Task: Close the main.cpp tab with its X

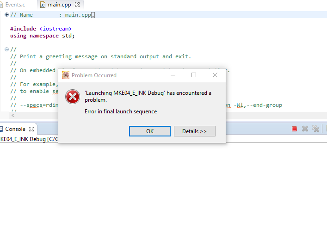Action: [x=77, y=5]
